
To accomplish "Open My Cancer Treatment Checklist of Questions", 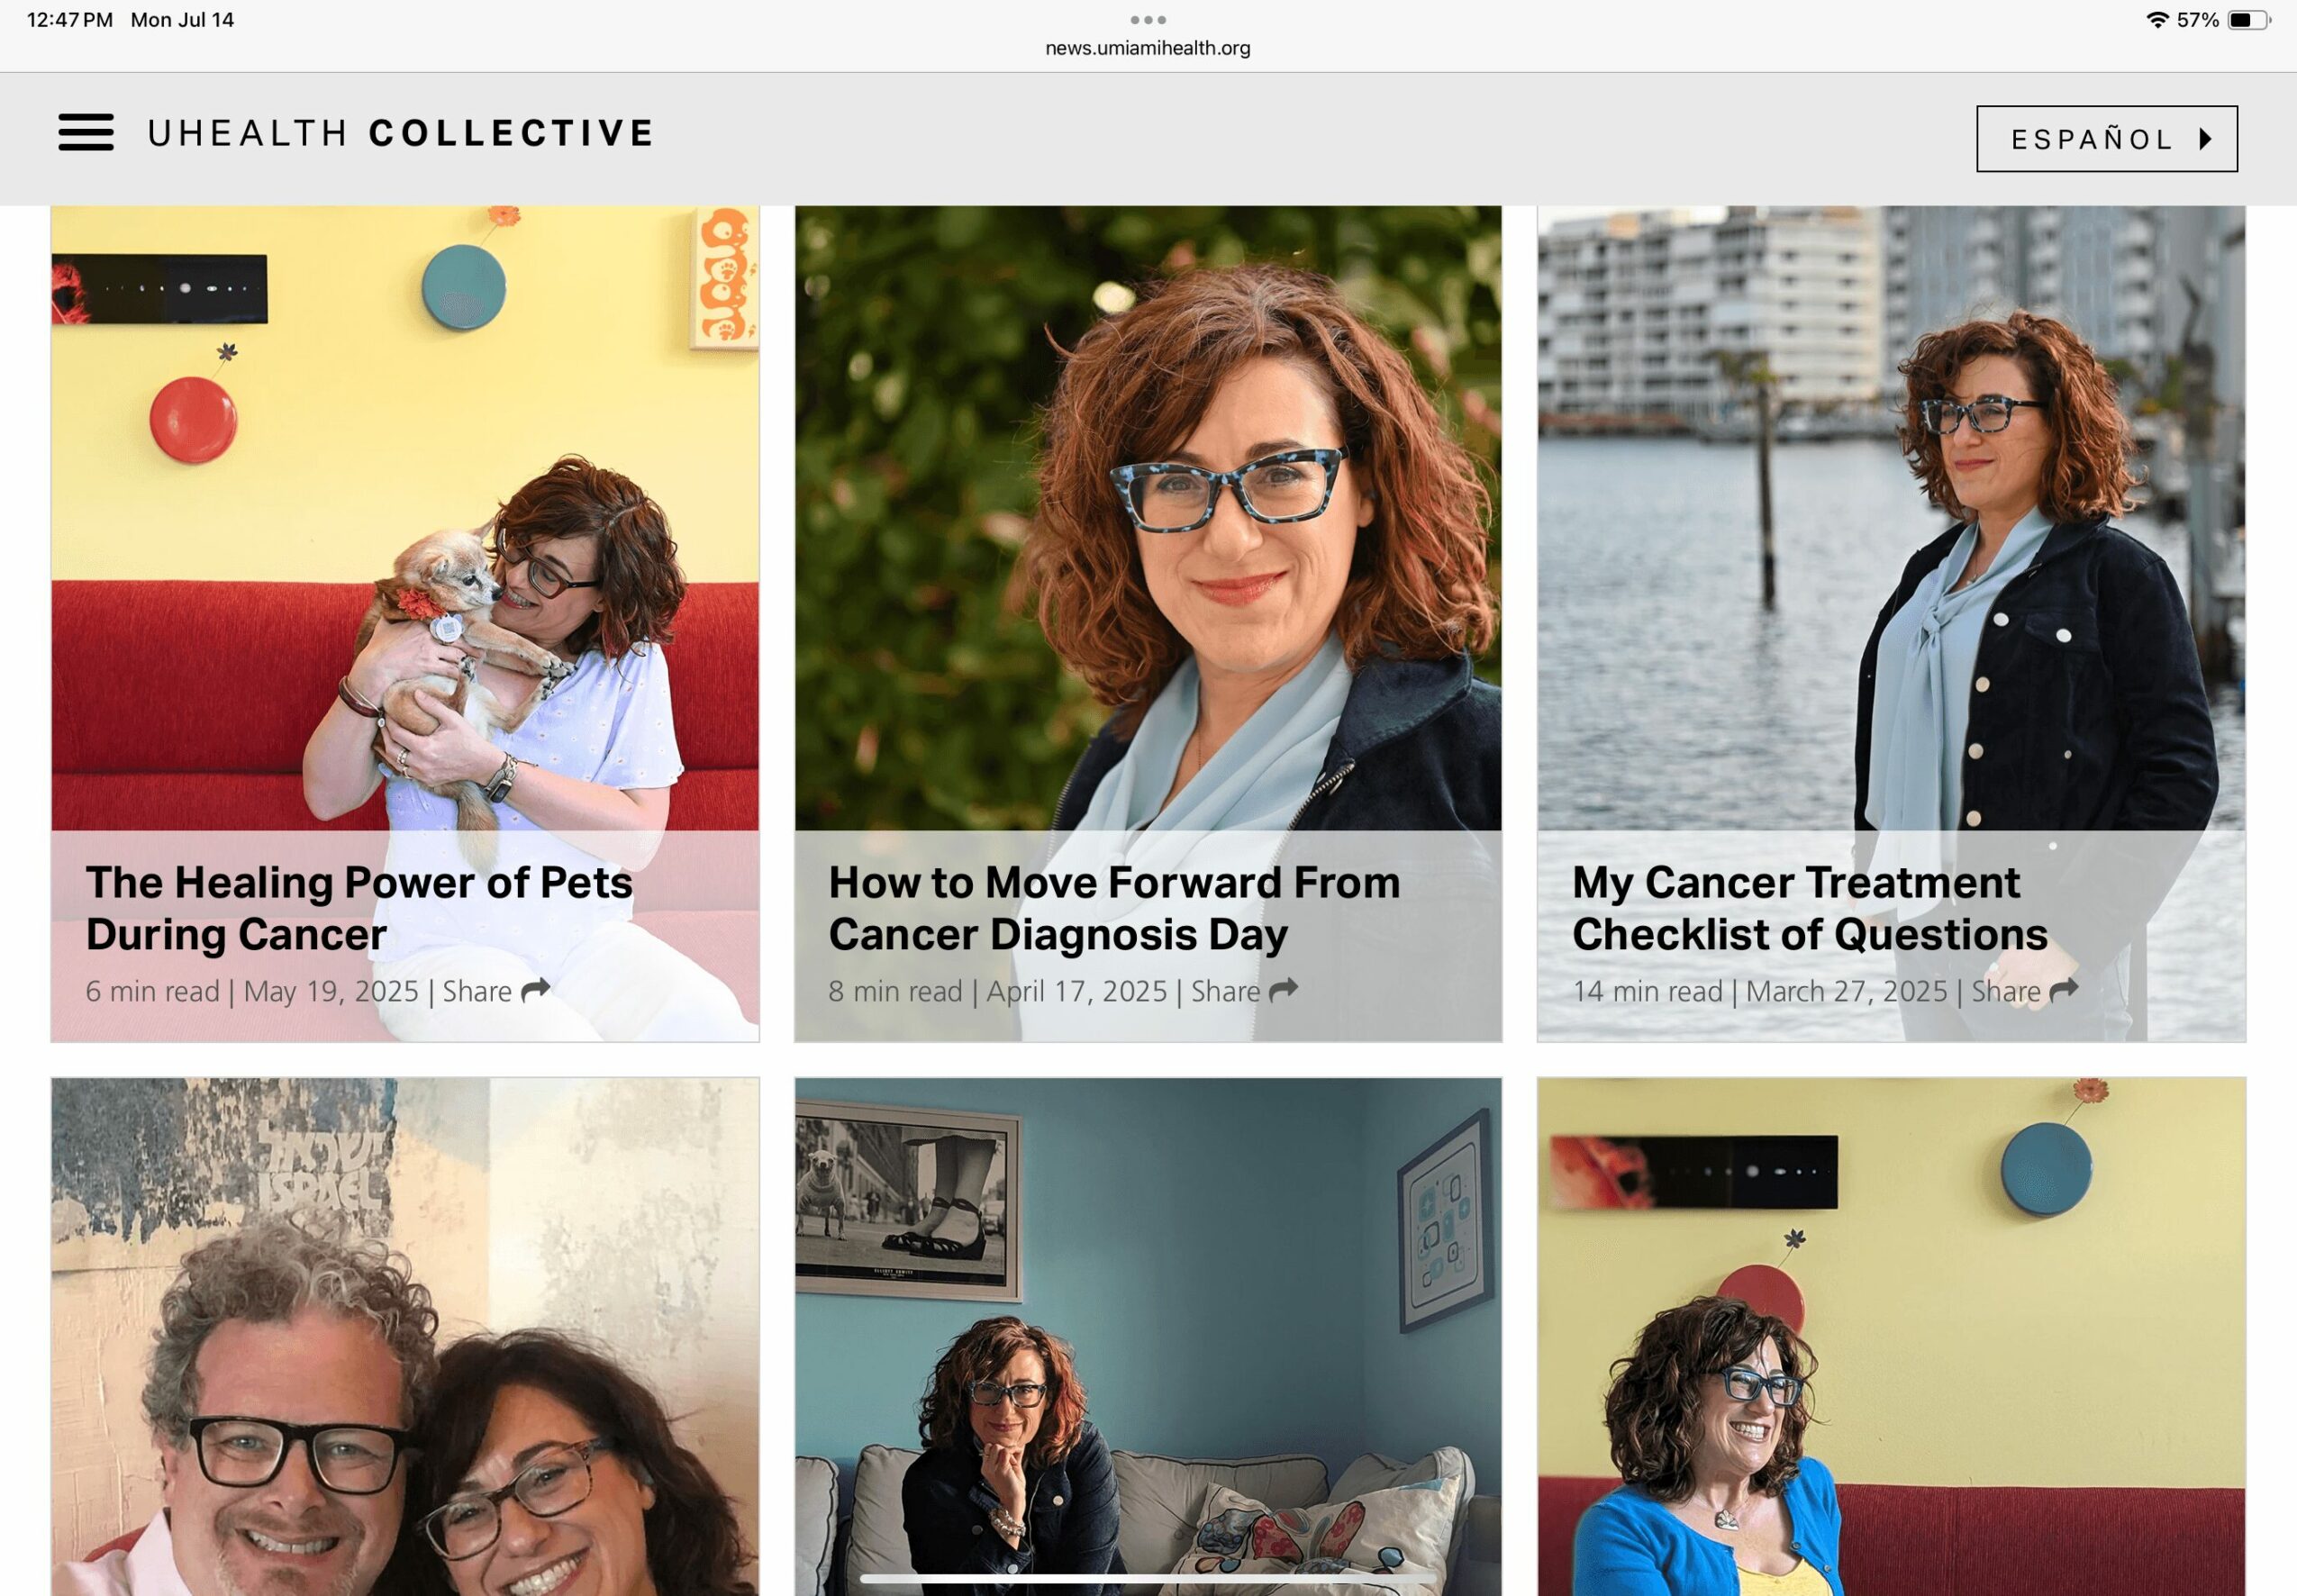I will pyautogui.click(x=1809, y=908).
